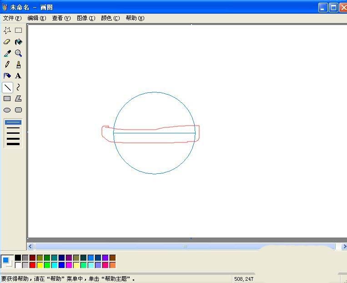Choose the dark green swatch
The image size is (347, 283).
pos(47,258)
